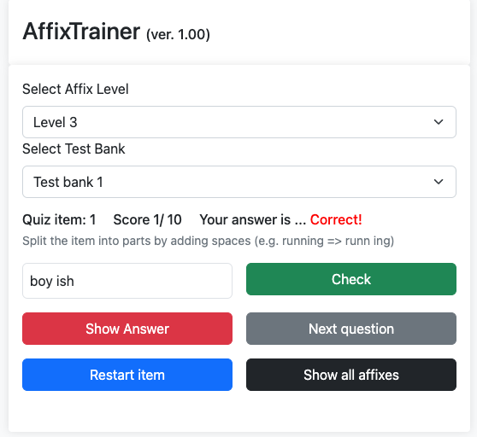Click the 'Select Test Bank' label
This screenshot has height=437, width=477.
coord(74,149)
